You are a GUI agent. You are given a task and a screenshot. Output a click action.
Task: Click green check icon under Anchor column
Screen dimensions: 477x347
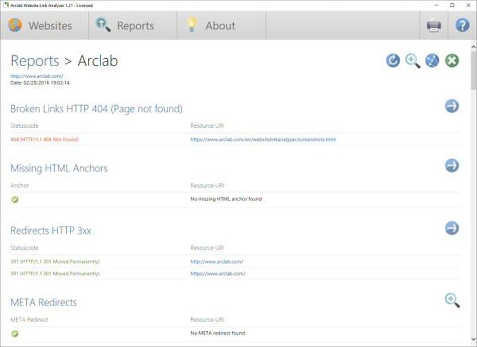pyautogui.click(x=15, y=199)
